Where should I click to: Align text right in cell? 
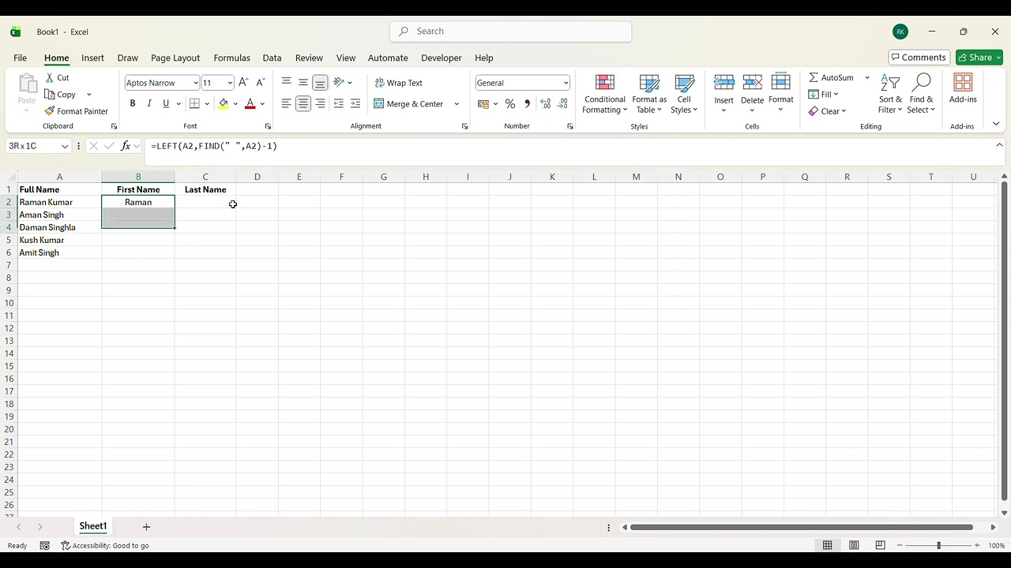[x=320, y=103]
